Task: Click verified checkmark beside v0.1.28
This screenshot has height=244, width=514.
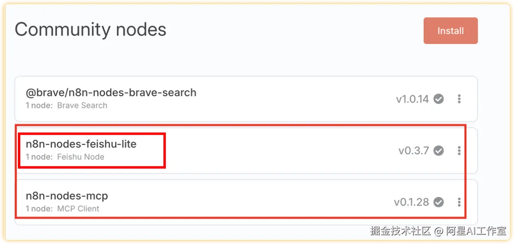Action: coord(438,202)
